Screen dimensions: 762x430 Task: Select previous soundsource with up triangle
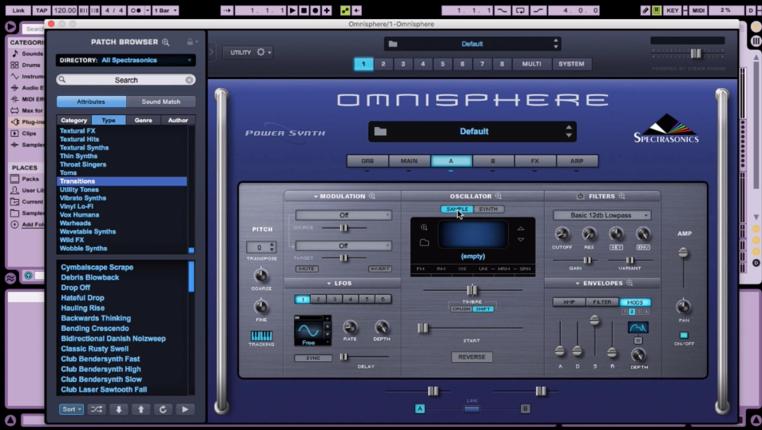(521, 228)
